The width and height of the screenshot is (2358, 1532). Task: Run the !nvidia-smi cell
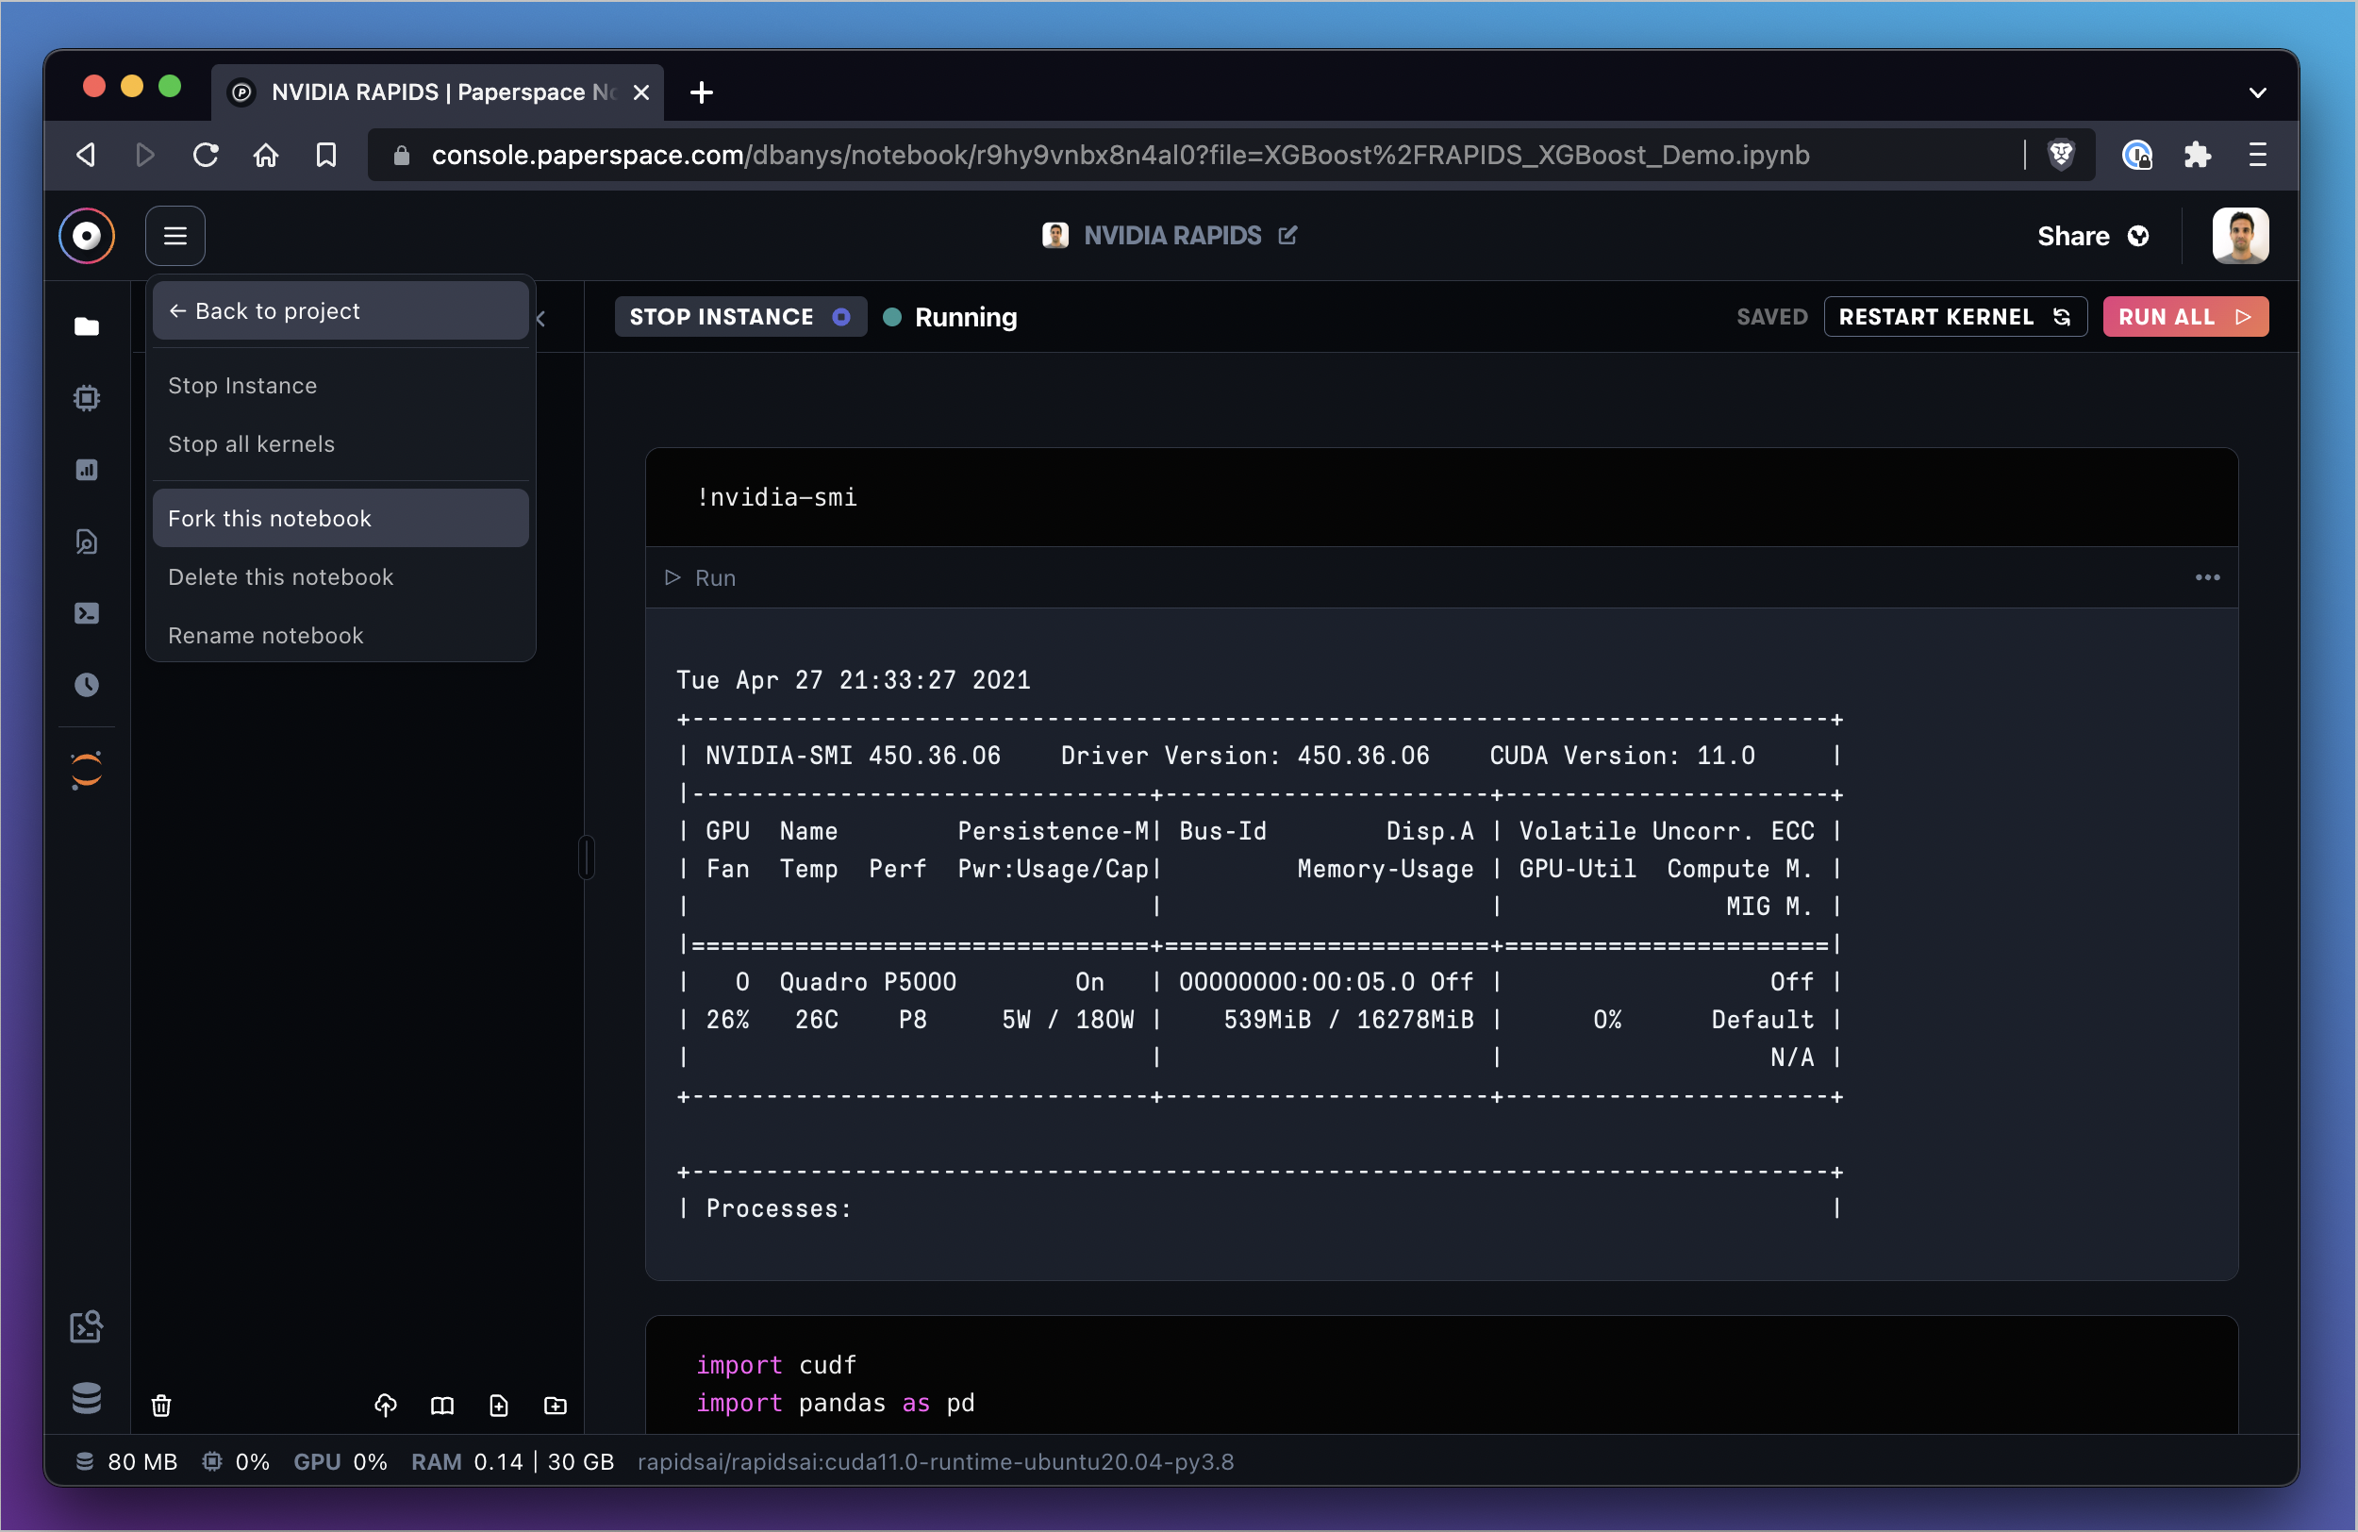pos(701,577)
